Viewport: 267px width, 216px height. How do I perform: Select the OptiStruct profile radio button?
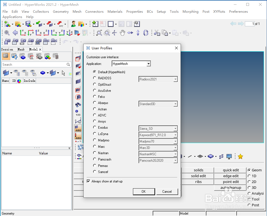pyautogui.click(x=94, y=84)
